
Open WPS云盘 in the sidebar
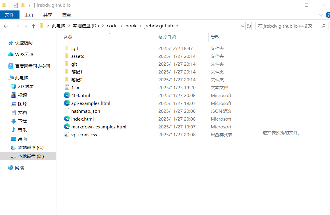tap(24, 54)
